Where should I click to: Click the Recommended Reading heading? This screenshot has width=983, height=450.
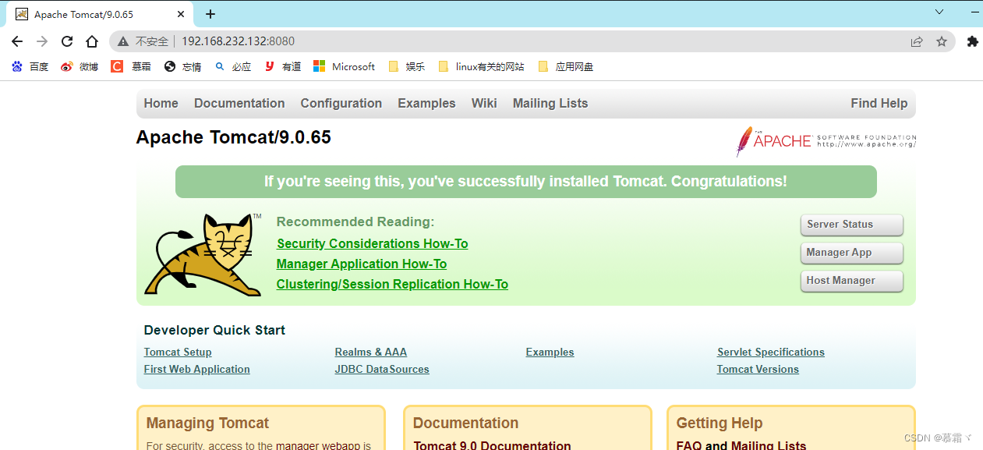point(355,221)
